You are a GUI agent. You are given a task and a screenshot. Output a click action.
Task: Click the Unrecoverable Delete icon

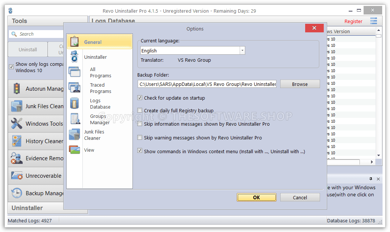[17, 175]
